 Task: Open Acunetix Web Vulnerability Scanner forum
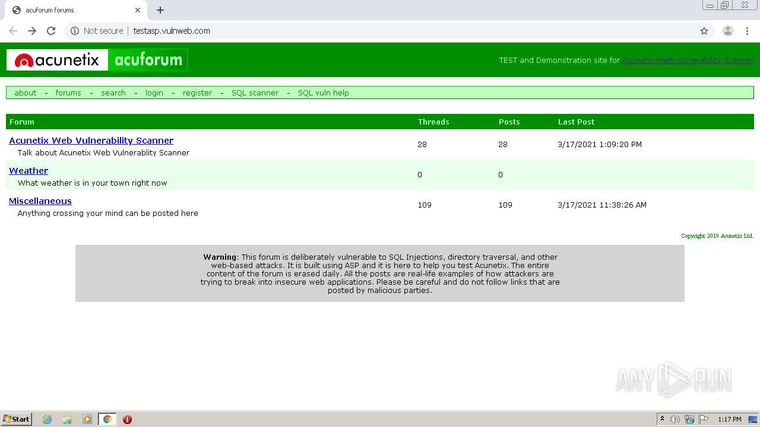pos(91,141)
